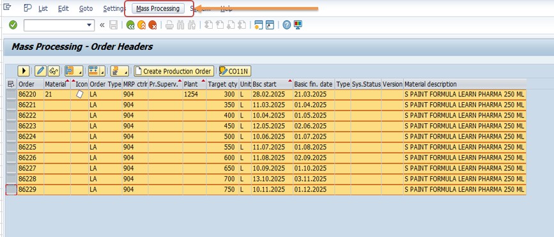Click the Generate Shortcut icon
Screen dimensions: 554x237
(270, 25)
